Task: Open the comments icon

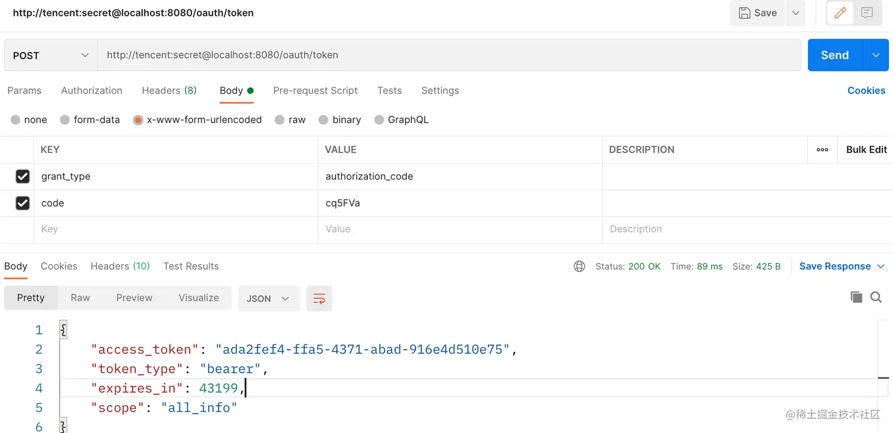Action: click(x=867, y=12)
